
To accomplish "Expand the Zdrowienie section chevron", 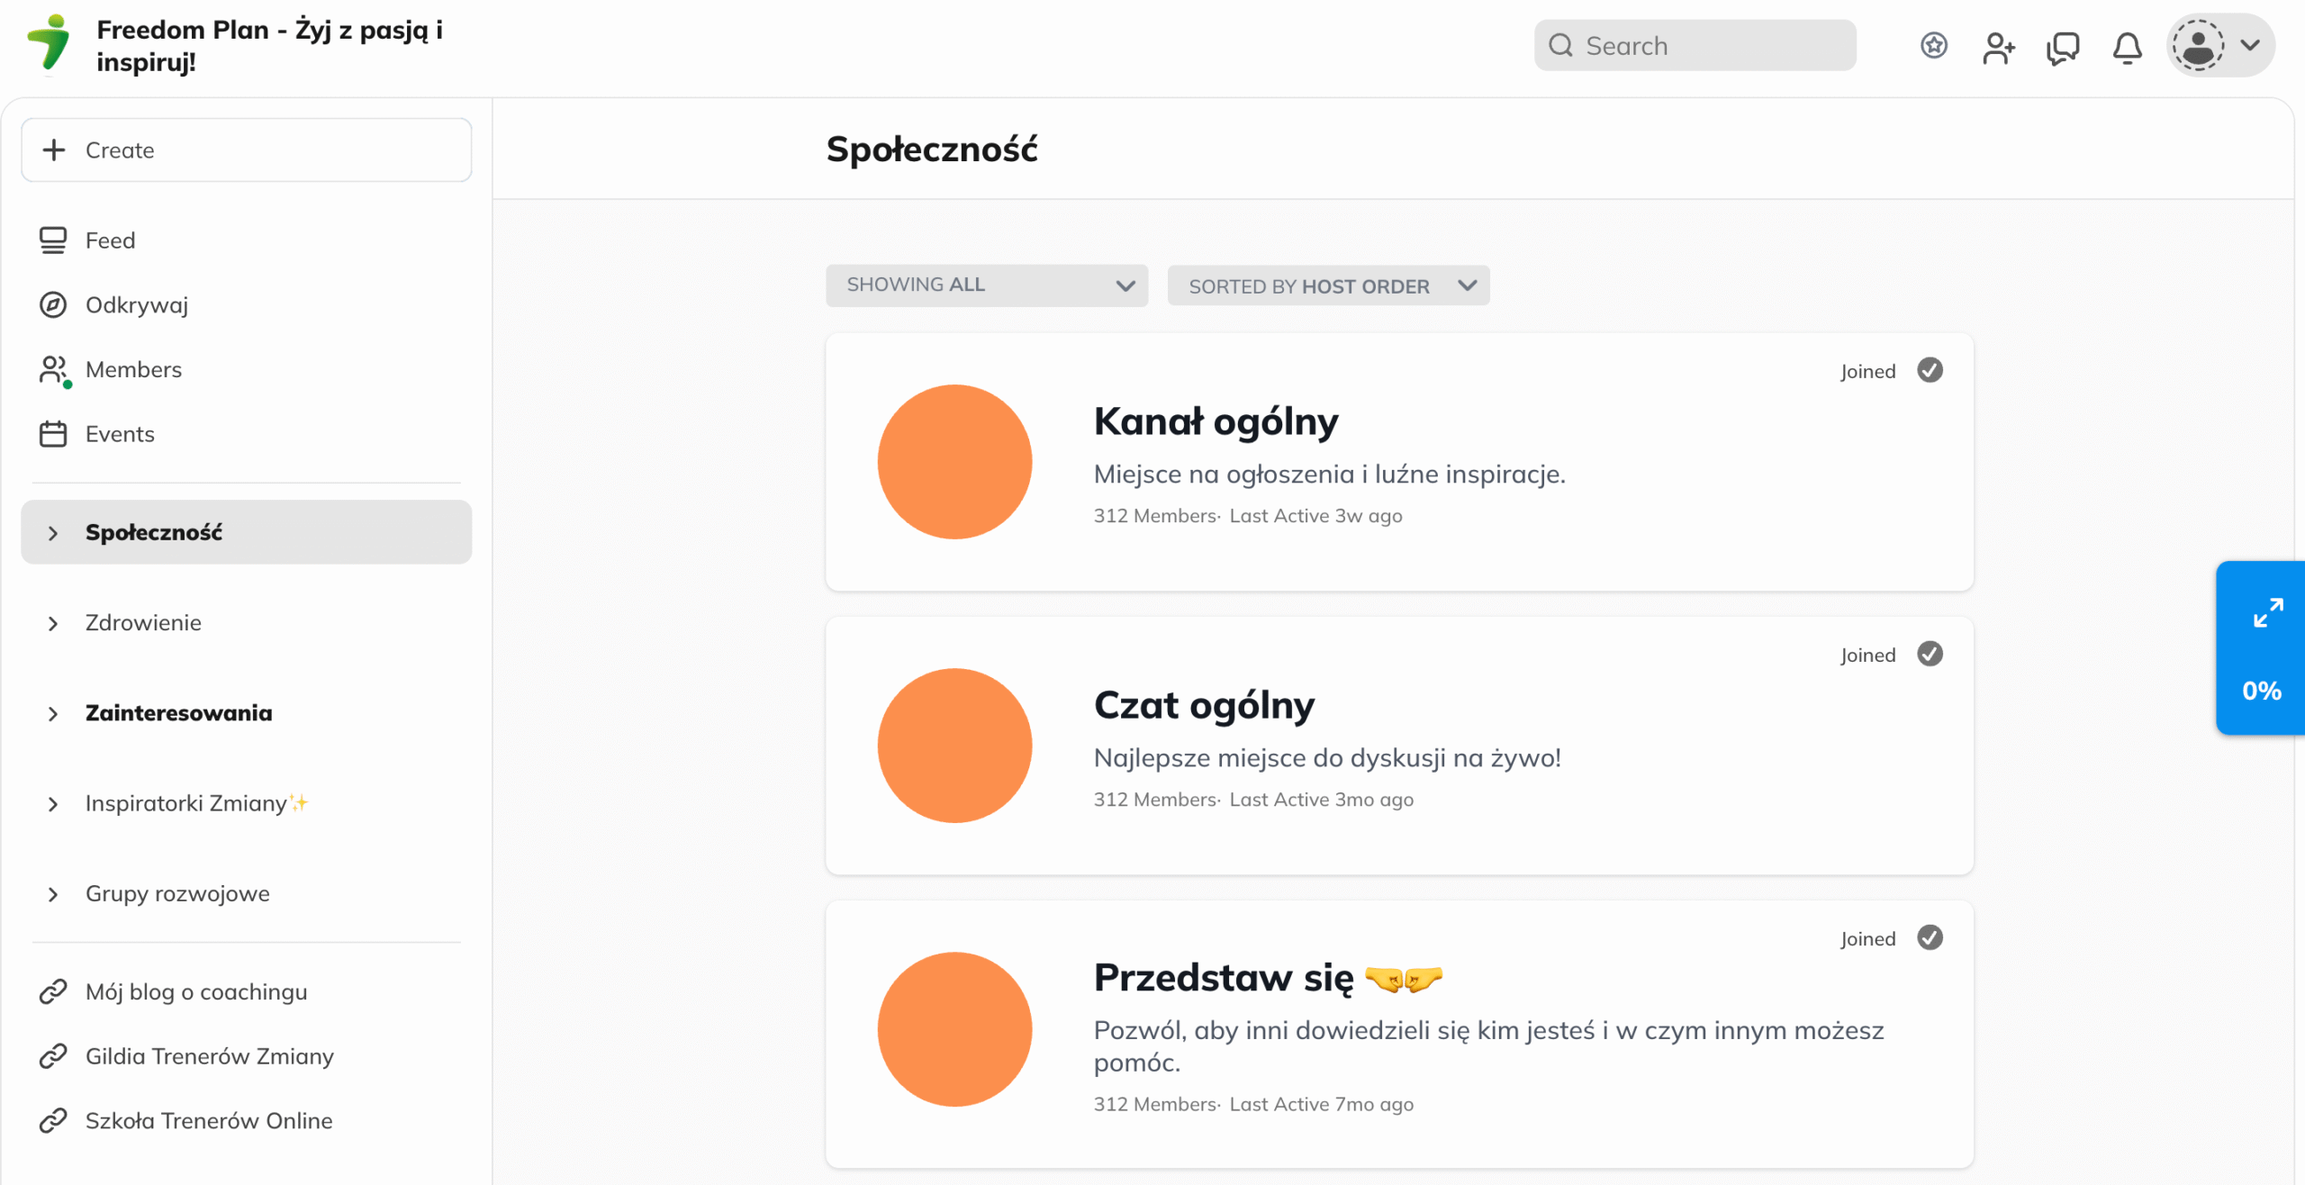I will [x=53, y=623].
